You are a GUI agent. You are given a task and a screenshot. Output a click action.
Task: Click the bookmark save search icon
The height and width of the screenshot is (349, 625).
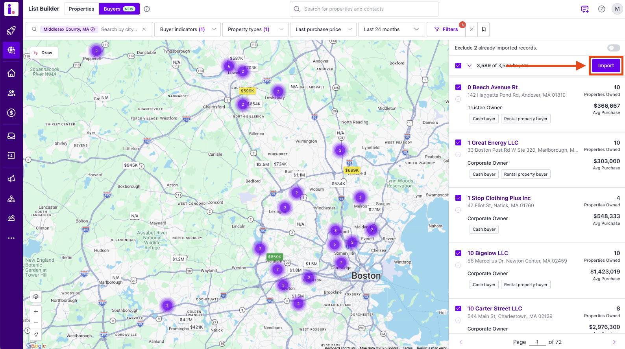click(484, 29)
